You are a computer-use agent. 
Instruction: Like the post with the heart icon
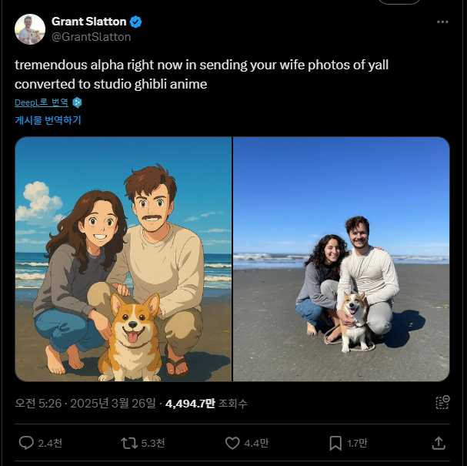pyautogui.click(x=232, y=443)
